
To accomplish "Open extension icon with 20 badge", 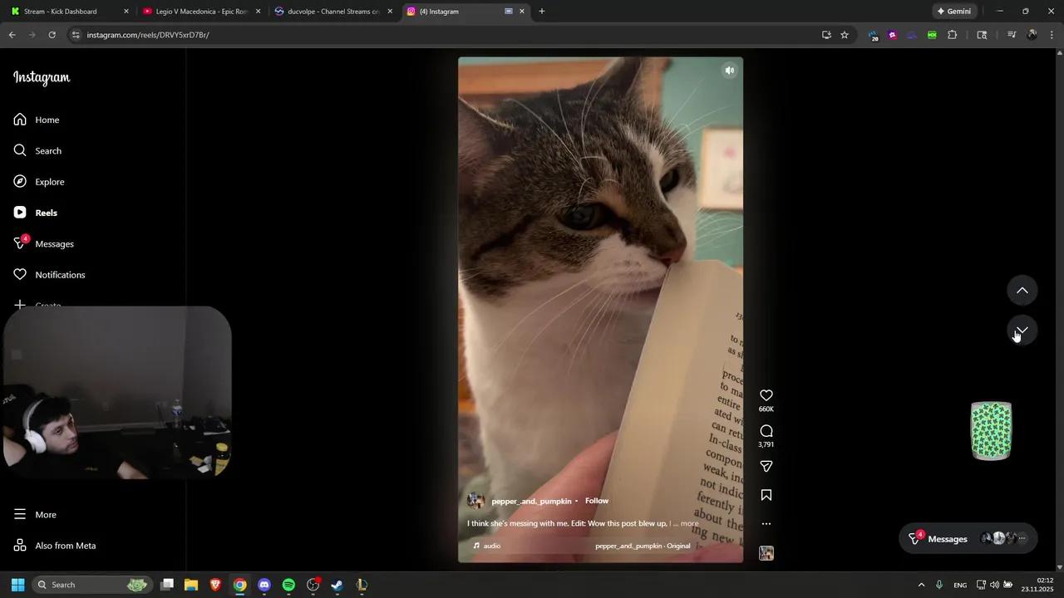I will tap(873, 35).
